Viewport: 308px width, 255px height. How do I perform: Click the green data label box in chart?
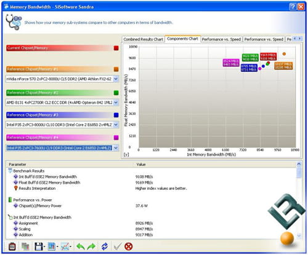click(x=250, y=57)
